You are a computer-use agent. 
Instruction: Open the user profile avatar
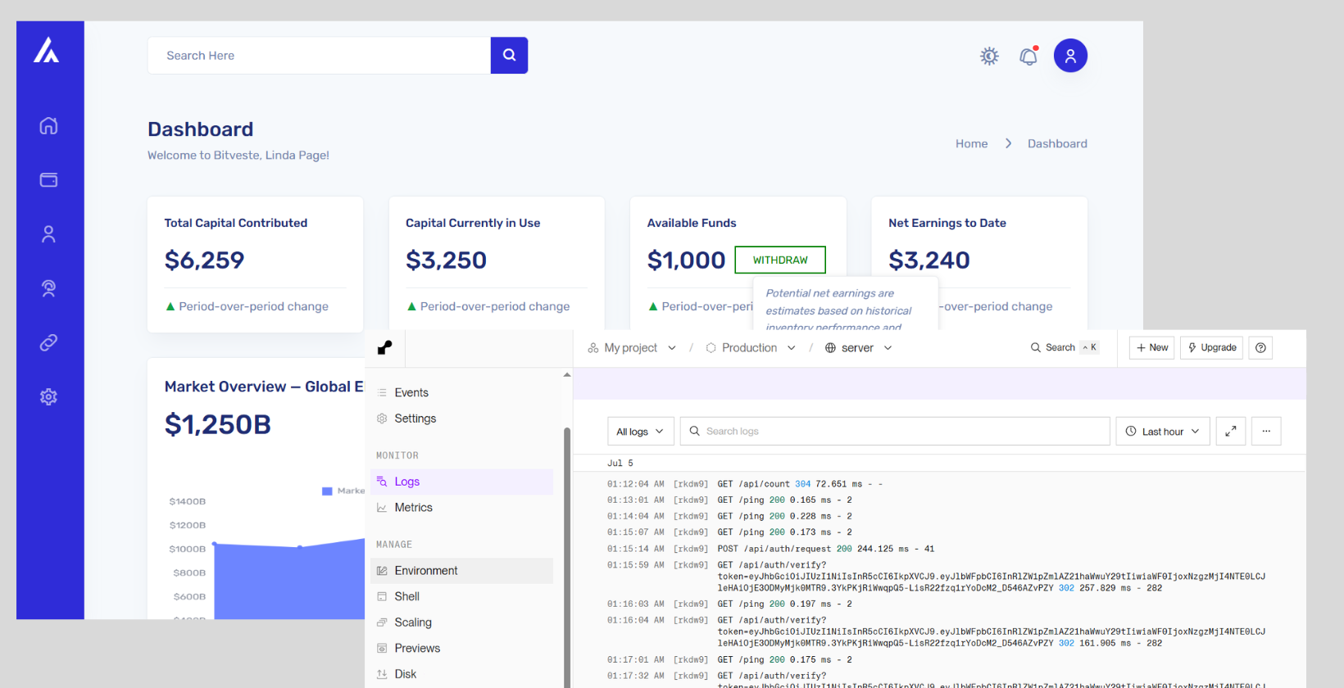[1070, 56]
